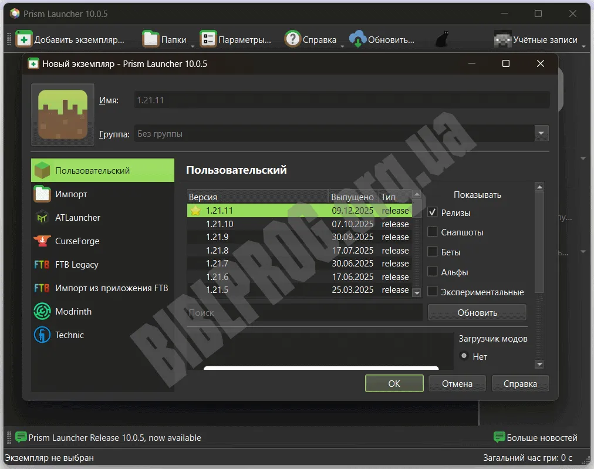Open CurseForge modpack source

coord(103,241)
